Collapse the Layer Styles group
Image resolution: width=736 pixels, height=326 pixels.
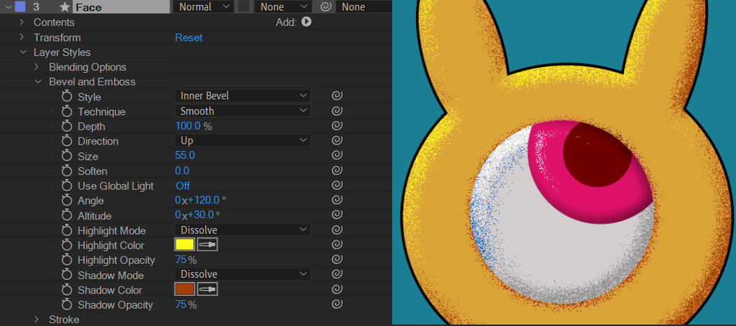click(22, 52)
